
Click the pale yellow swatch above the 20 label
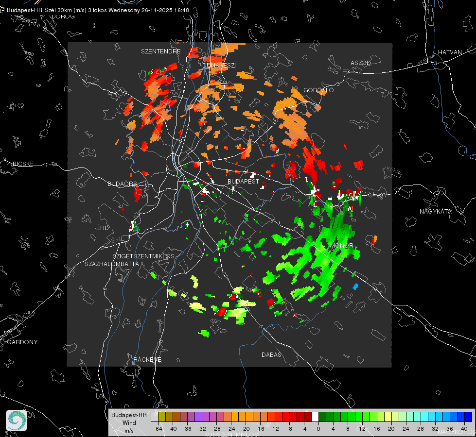pyautogui.click(x=388, y=417)
